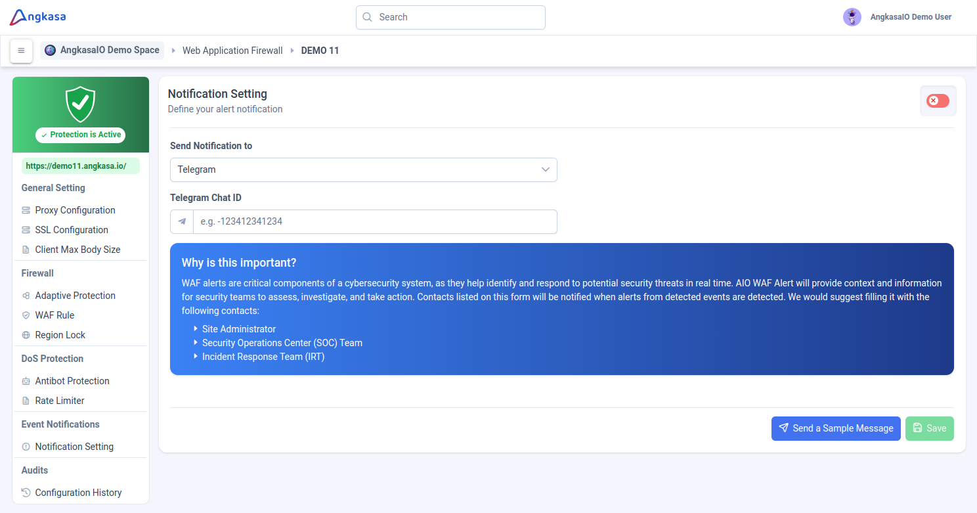977x513 pixels.
Task: Click the floppy disk icon on Save
Action: pyautogui.click(x=917, y=428)
